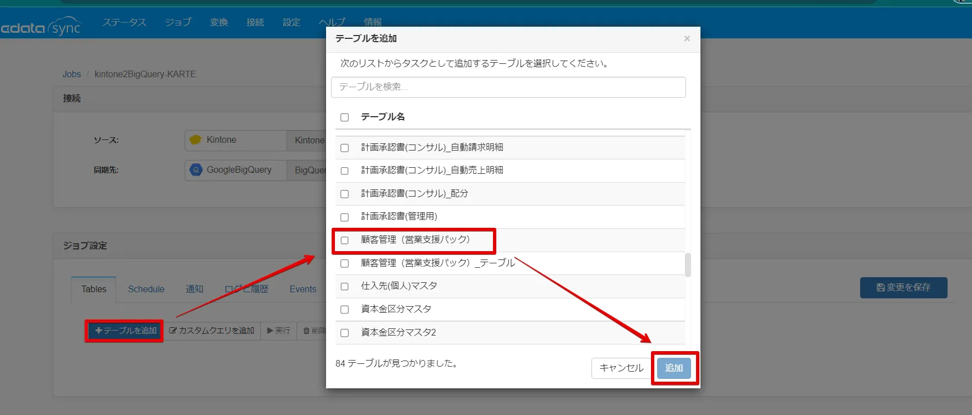Check 仕入先(個人)マスタ table
Viewport: 972px width, 415px height.
(x=344, y=287)
